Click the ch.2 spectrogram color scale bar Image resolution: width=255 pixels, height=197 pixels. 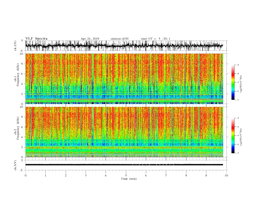pyautogui.click(x=233, y=136)
